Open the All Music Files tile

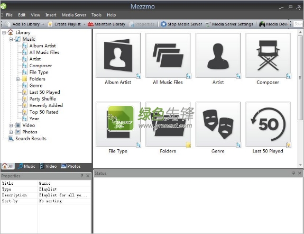pyautogui.click(x=168, y=56)
